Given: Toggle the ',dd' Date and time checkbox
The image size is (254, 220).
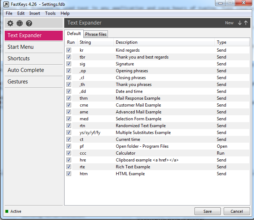Looking at the screenshot, I should pyautogui.click(x=69, y=91).
